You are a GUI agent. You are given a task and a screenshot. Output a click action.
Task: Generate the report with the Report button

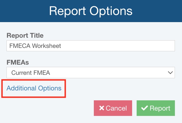coord(156,108)
